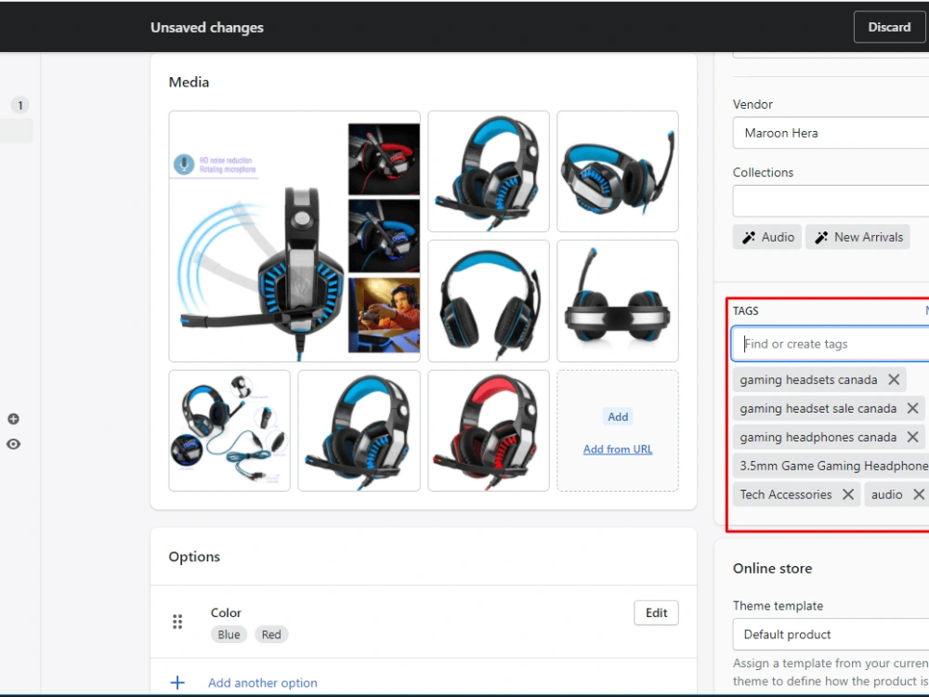Open the folded flat headset thumbnail

[x=618, y=301]
